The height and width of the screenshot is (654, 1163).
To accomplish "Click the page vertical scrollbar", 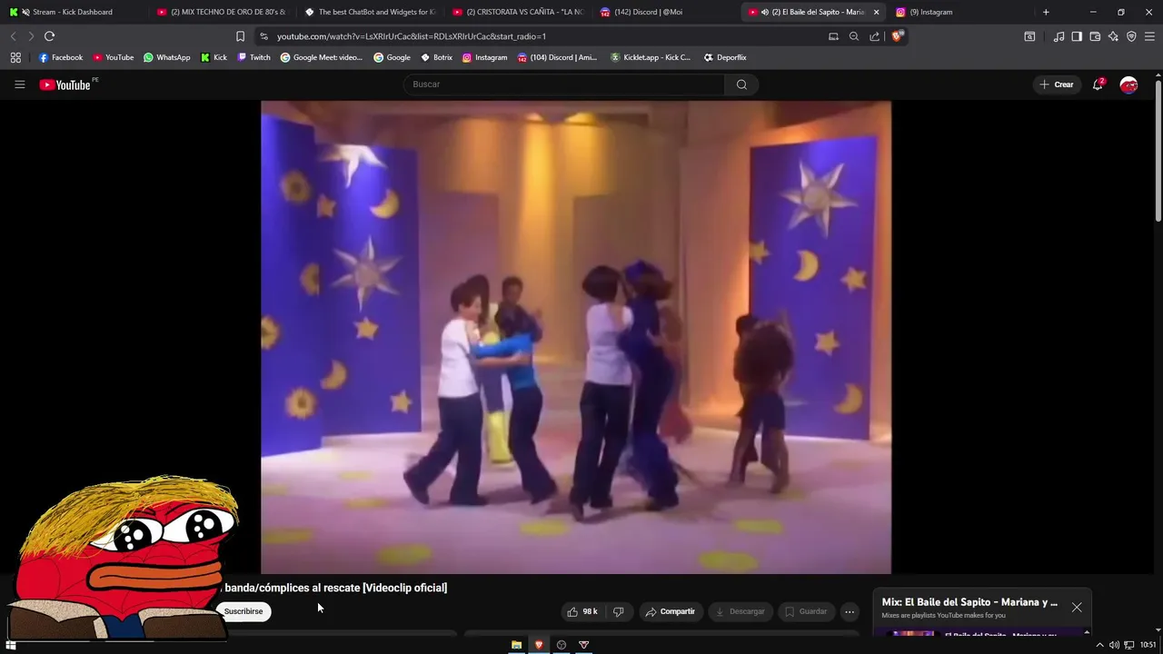I will 1158,150.
